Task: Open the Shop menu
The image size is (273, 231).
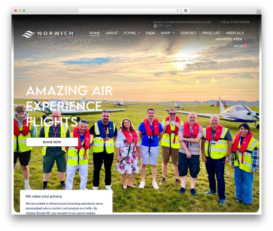Action: (x=165, y=33)
